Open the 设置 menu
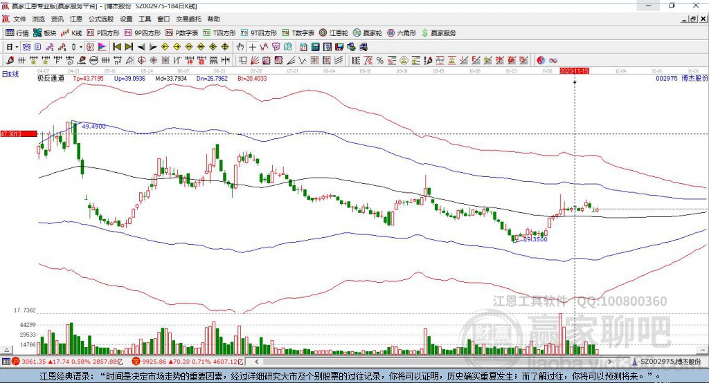 (126, 19)
